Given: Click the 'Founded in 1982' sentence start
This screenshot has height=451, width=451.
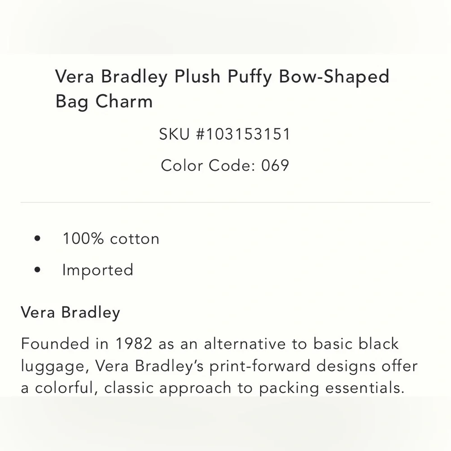Looking at the screenshot, I should (x=87, y=344).
